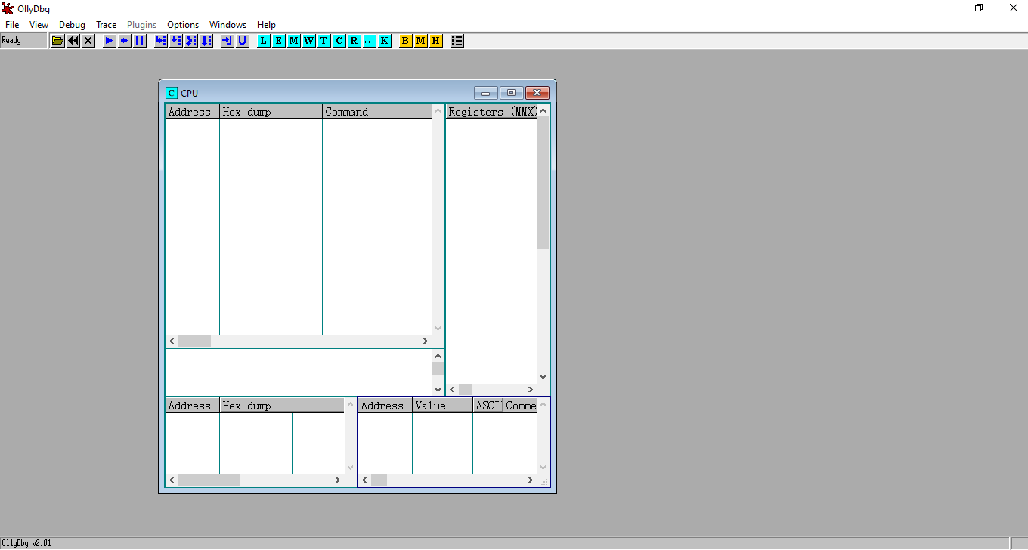1028x550 pixels.
Task: Click the right arrow of the disassembly horizontal scrollbar
Action: (426, 341)
